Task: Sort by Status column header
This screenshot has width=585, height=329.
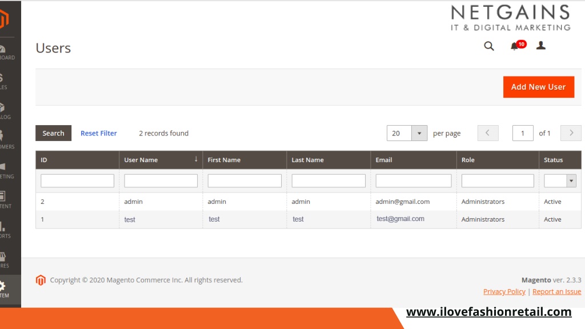Action: tap(560, 160)
